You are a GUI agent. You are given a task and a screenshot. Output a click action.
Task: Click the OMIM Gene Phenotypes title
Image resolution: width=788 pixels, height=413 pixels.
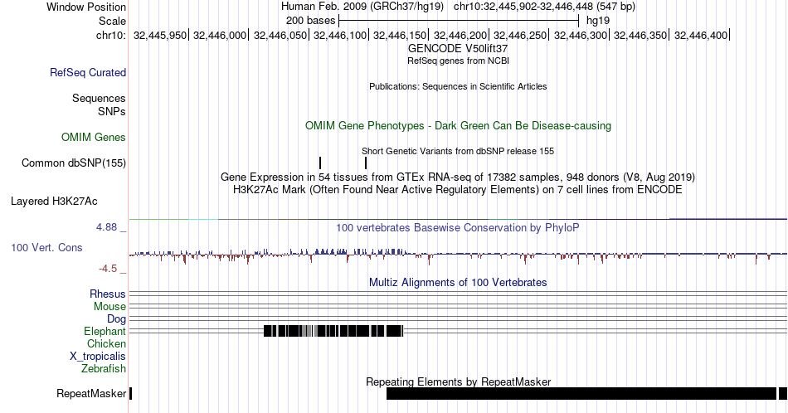click(x=458, y=125)
